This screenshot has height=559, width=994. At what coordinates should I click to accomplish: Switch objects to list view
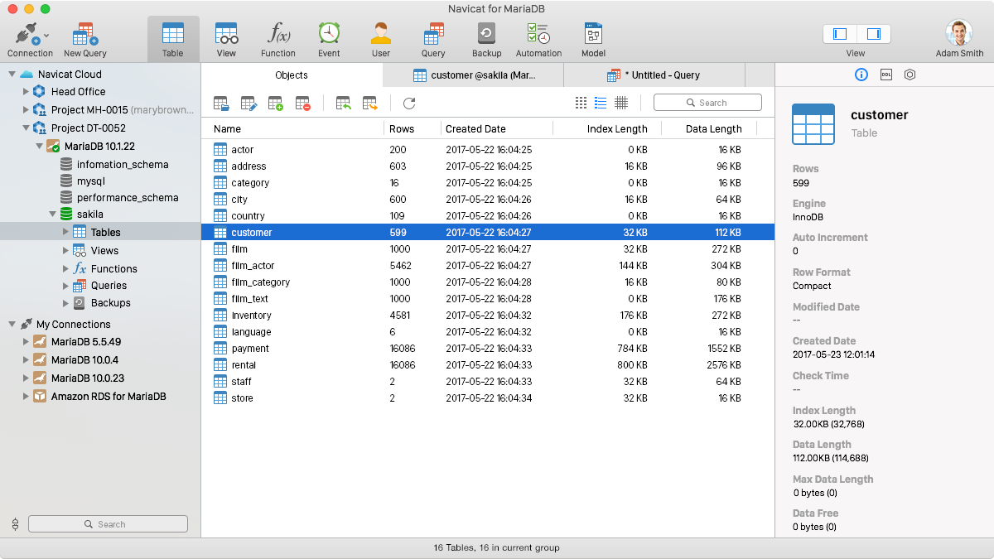601,103
